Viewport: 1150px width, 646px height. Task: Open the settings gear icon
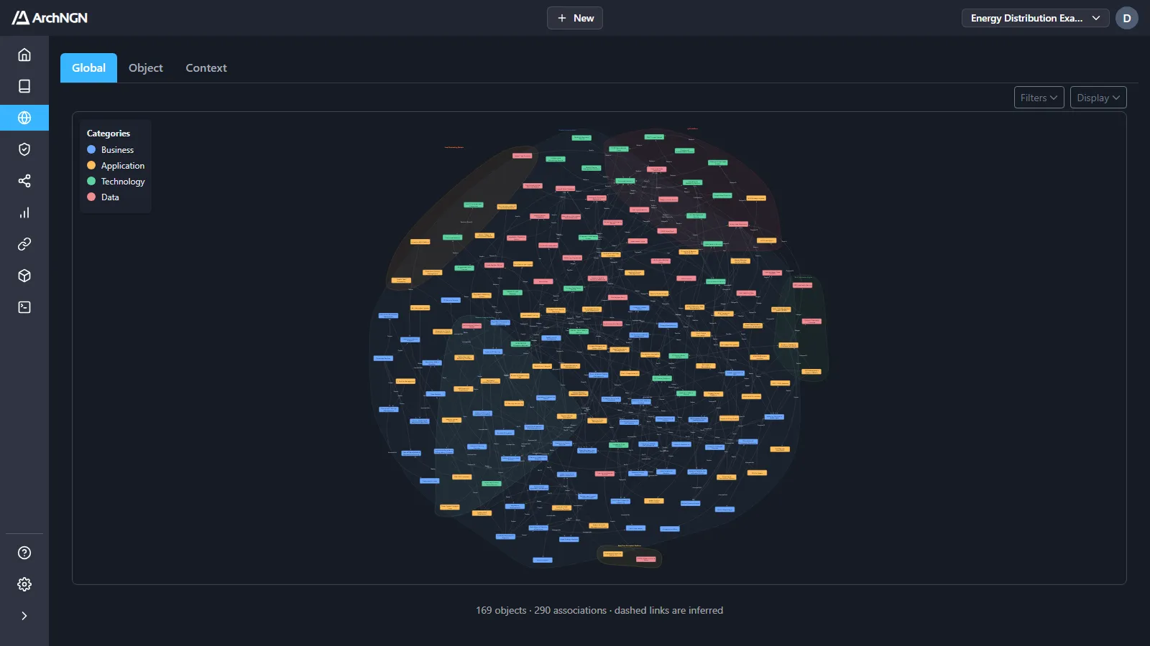coord(24,584)
